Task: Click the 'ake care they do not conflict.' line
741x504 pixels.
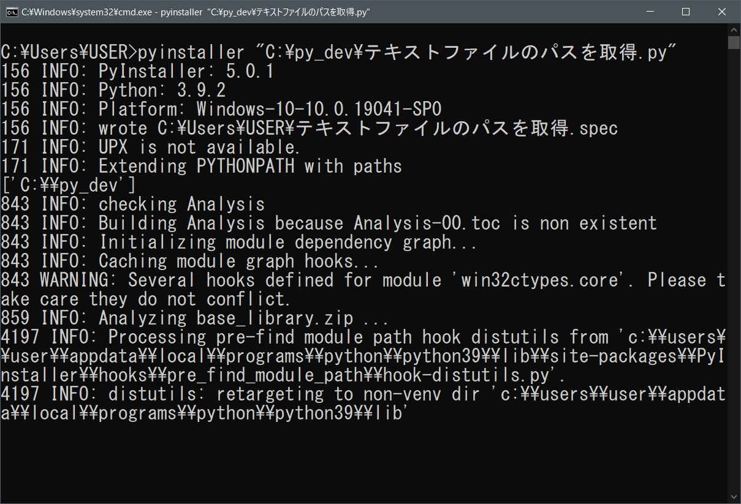Action: coord(145,299)
